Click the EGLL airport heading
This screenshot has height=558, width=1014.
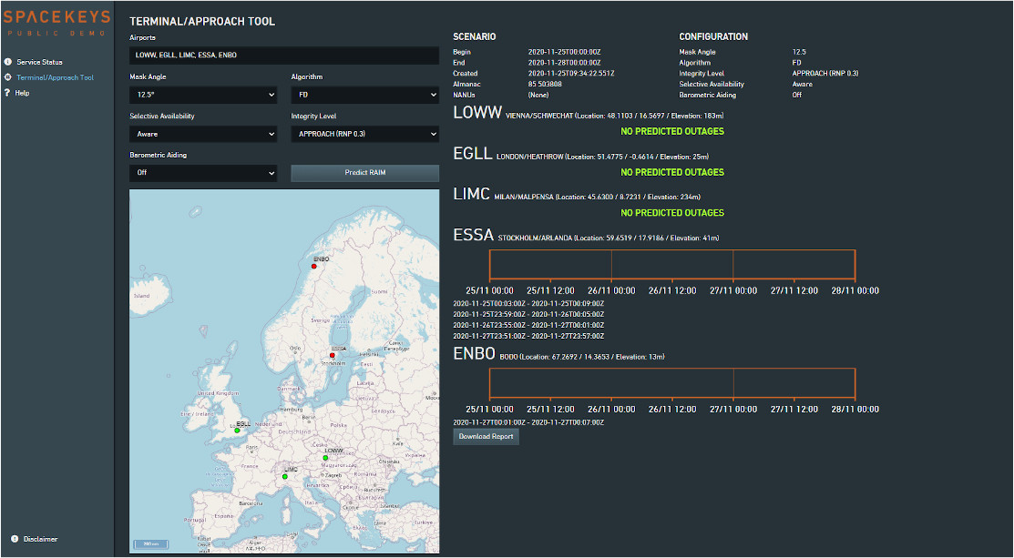[x=473, y=153]
